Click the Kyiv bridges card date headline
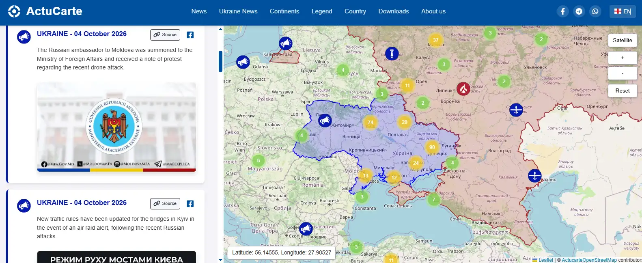Screen dimensions: 642x263 82,203
